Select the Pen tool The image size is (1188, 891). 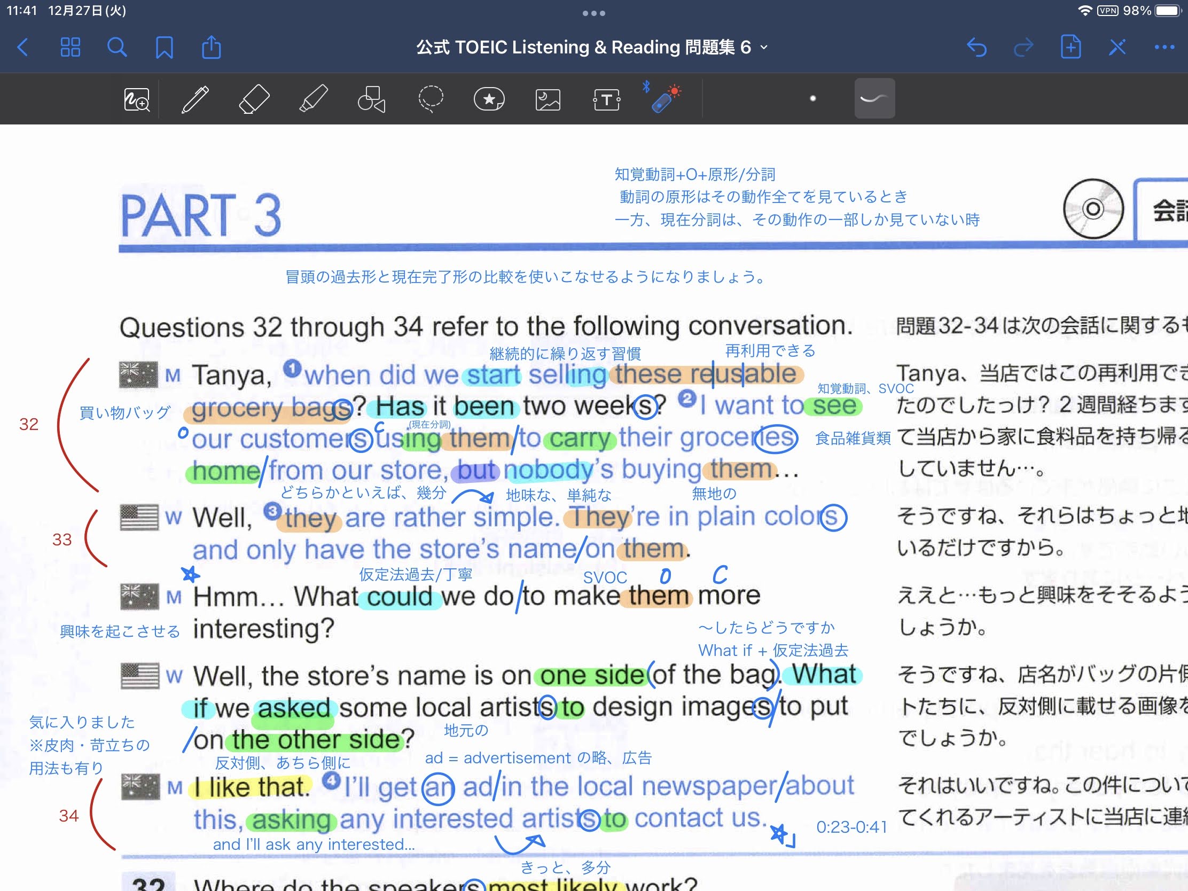(195, 99)
